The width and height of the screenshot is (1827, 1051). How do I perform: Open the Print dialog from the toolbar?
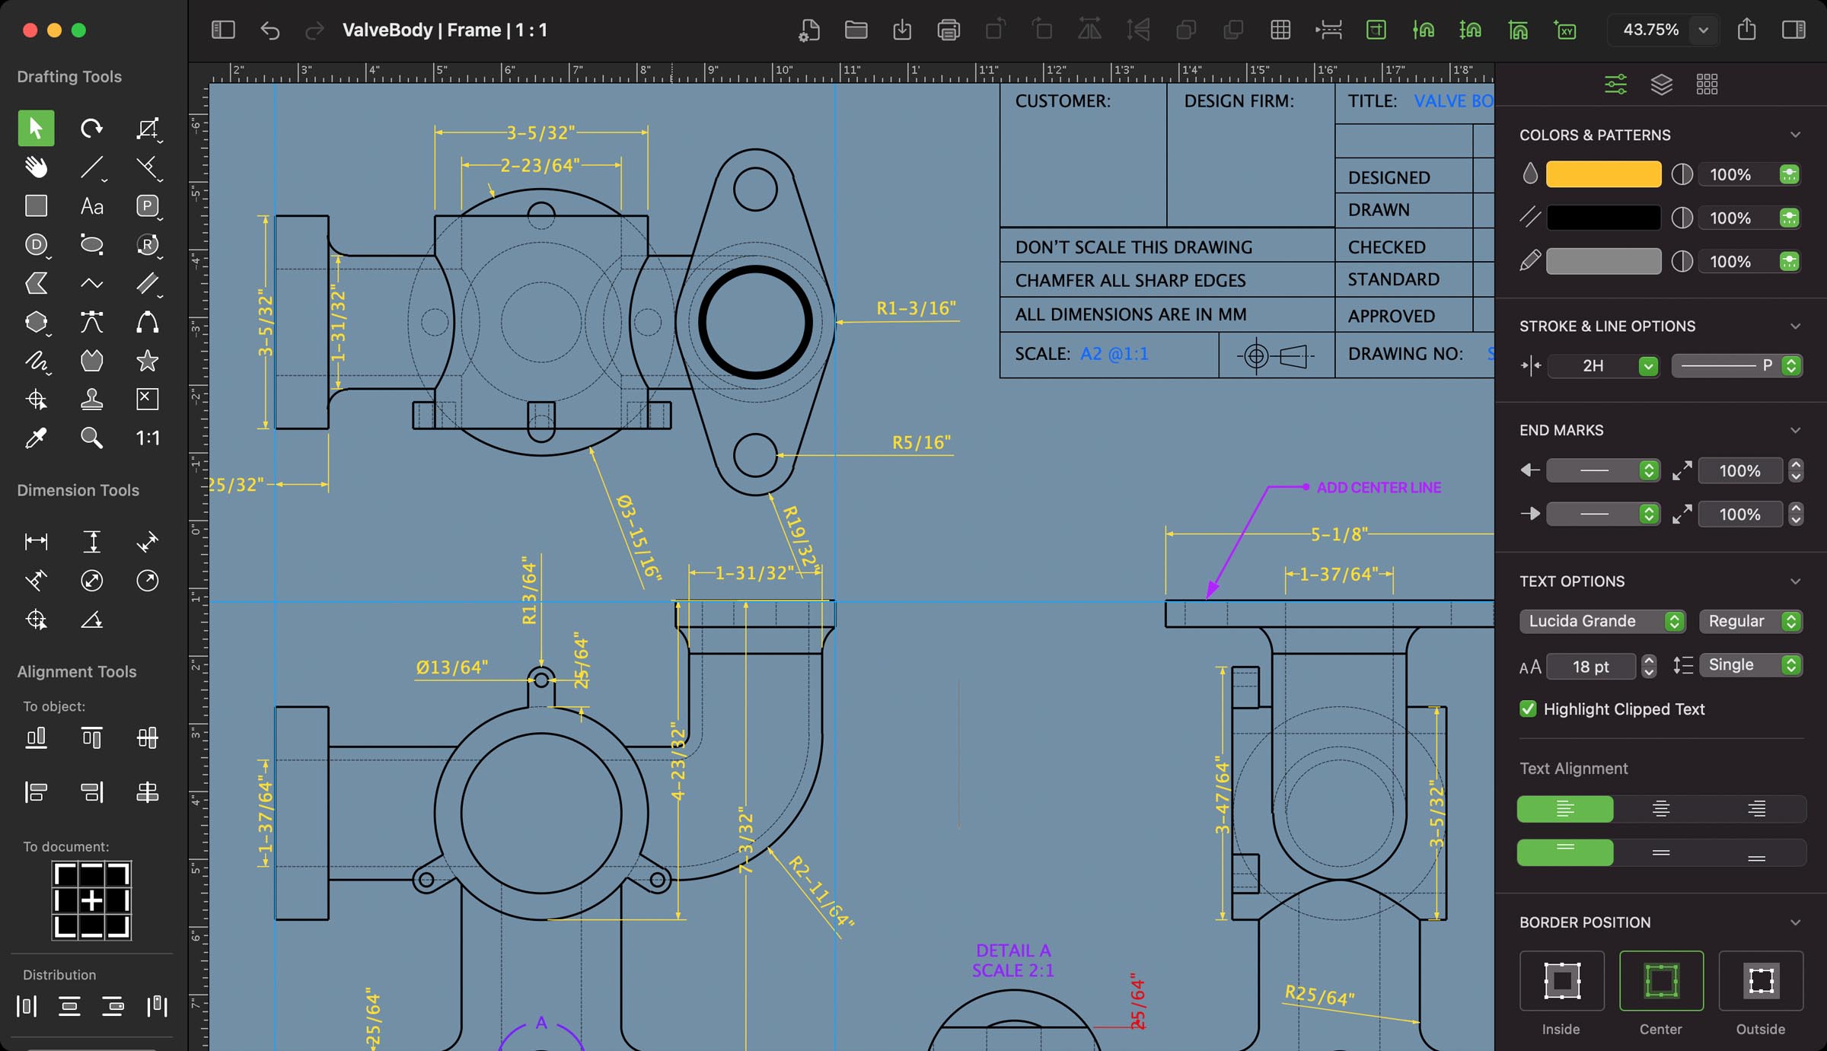pos(949,30)
